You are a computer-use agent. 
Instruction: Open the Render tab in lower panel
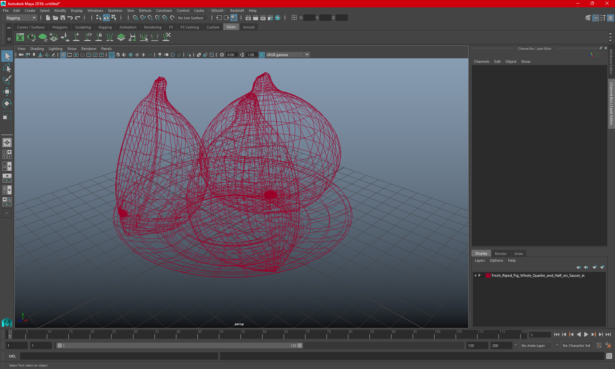pyautogui.click(x=500, y=253)
